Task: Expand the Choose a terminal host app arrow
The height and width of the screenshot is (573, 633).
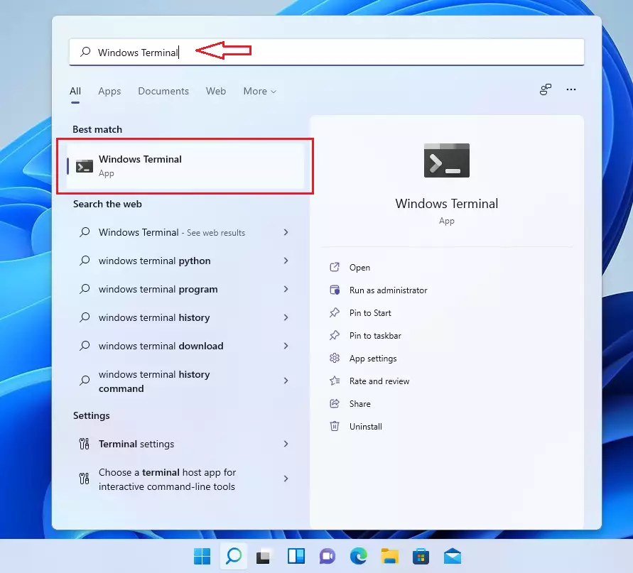Action: point(286,479)
